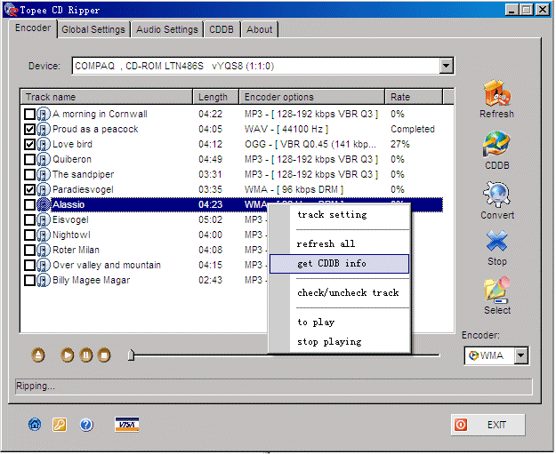Image resolution: width=556 pixels, height=454 pixels.
Task: Click the audio icon beside Eisvogel
Action: [x=44, y=219]
